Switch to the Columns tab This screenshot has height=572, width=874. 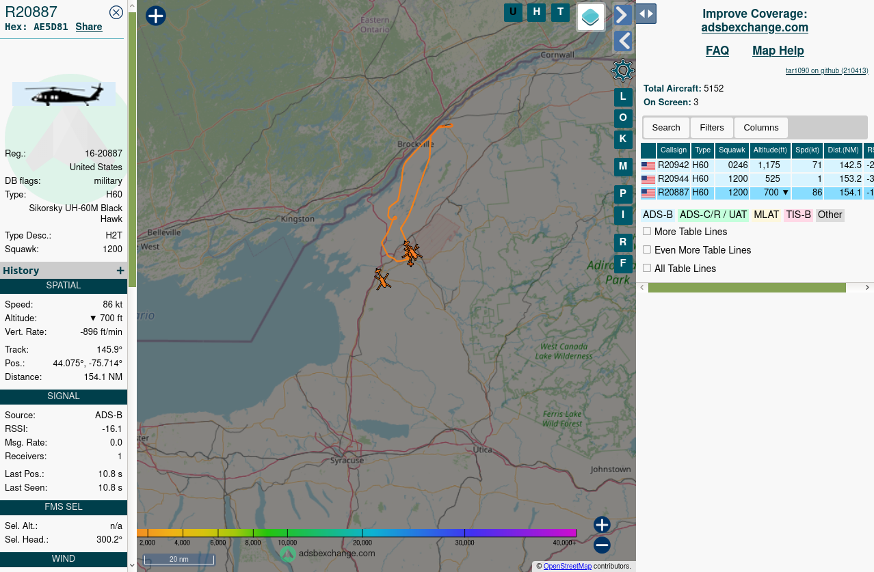760,128
